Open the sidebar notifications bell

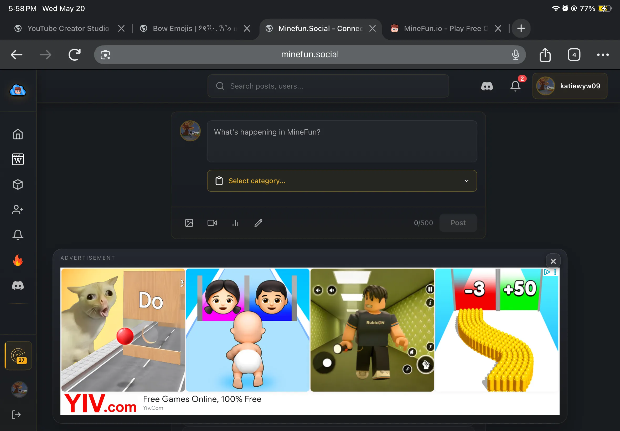click(x=18, y=235)
